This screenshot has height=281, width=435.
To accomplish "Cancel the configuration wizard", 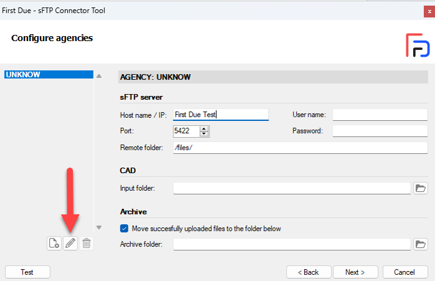I will click(405, 272).
